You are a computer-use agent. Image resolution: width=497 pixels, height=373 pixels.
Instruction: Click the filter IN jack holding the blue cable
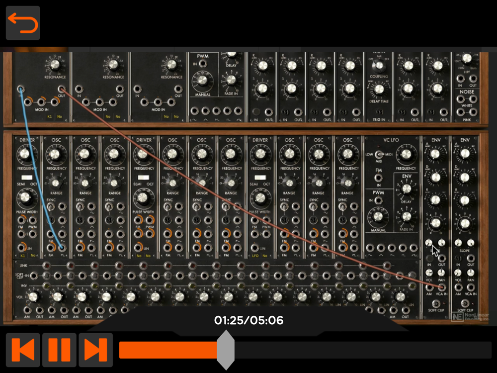tap(21, 89)
